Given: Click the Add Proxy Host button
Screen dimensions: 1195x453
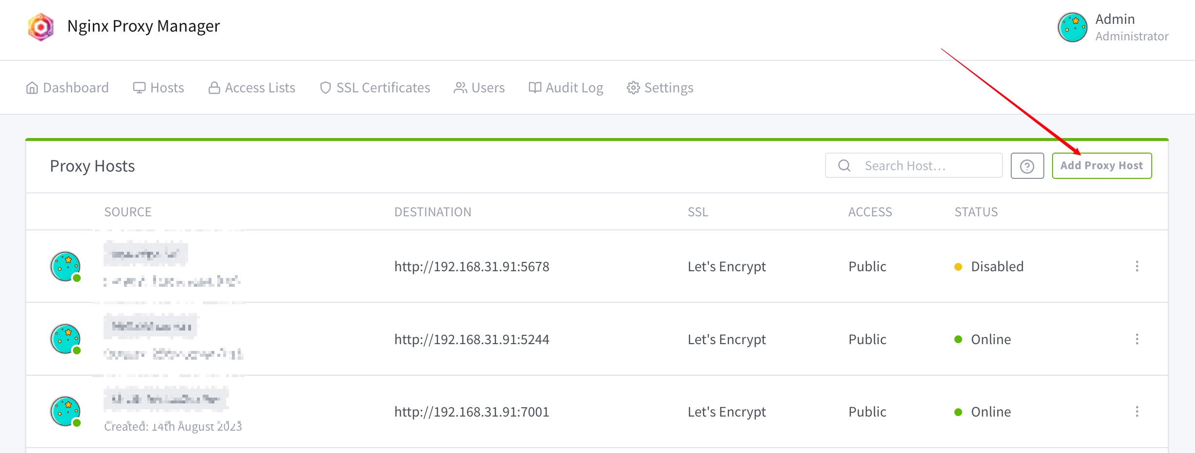Looking at the screenshot, I should [1102, 166].
